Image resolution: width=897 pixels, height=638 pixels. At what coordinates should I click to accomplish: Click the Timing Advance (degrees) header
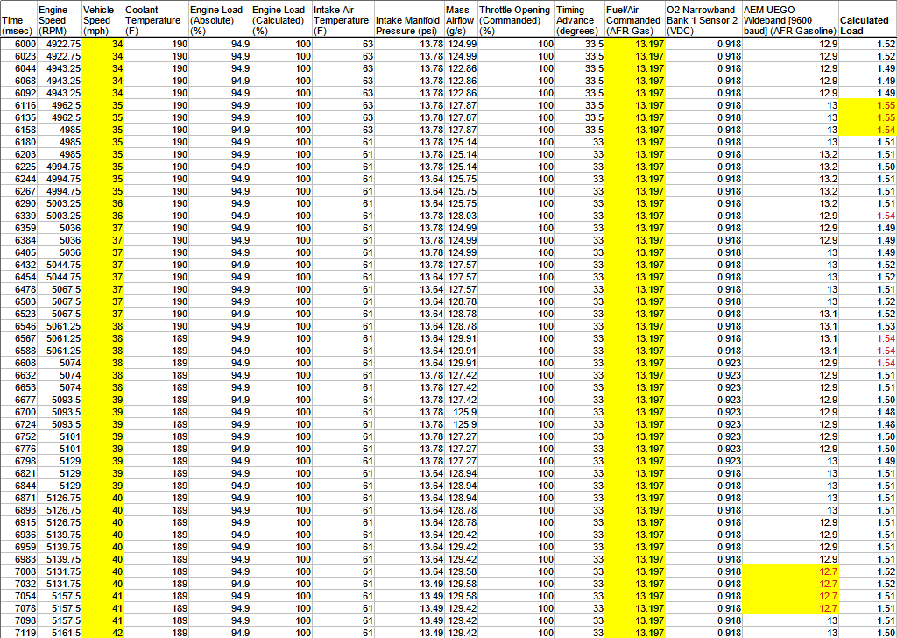pyautogui.click(x=579, y=20)
